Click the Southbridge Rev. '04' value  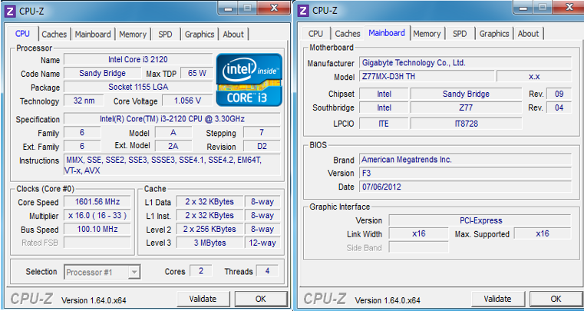[x=559, y=108]
